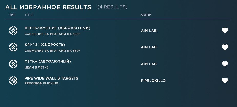The image size is (237, 107).
Task: Click the Цели в сетке description text
Action: [37, 67]
